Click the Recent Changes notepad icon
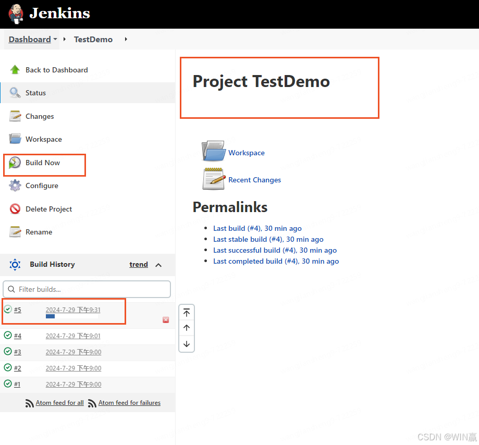 [x=214, y=179]
